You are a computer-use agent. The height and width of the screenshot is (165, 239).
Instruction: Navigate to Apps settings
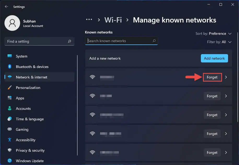pos(39,98)
